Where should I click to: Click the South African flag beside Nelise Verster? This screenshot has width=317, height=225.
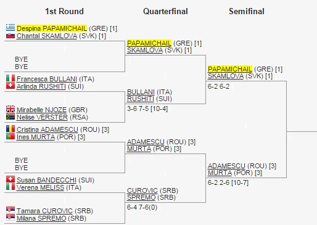[x=10, y=117]
